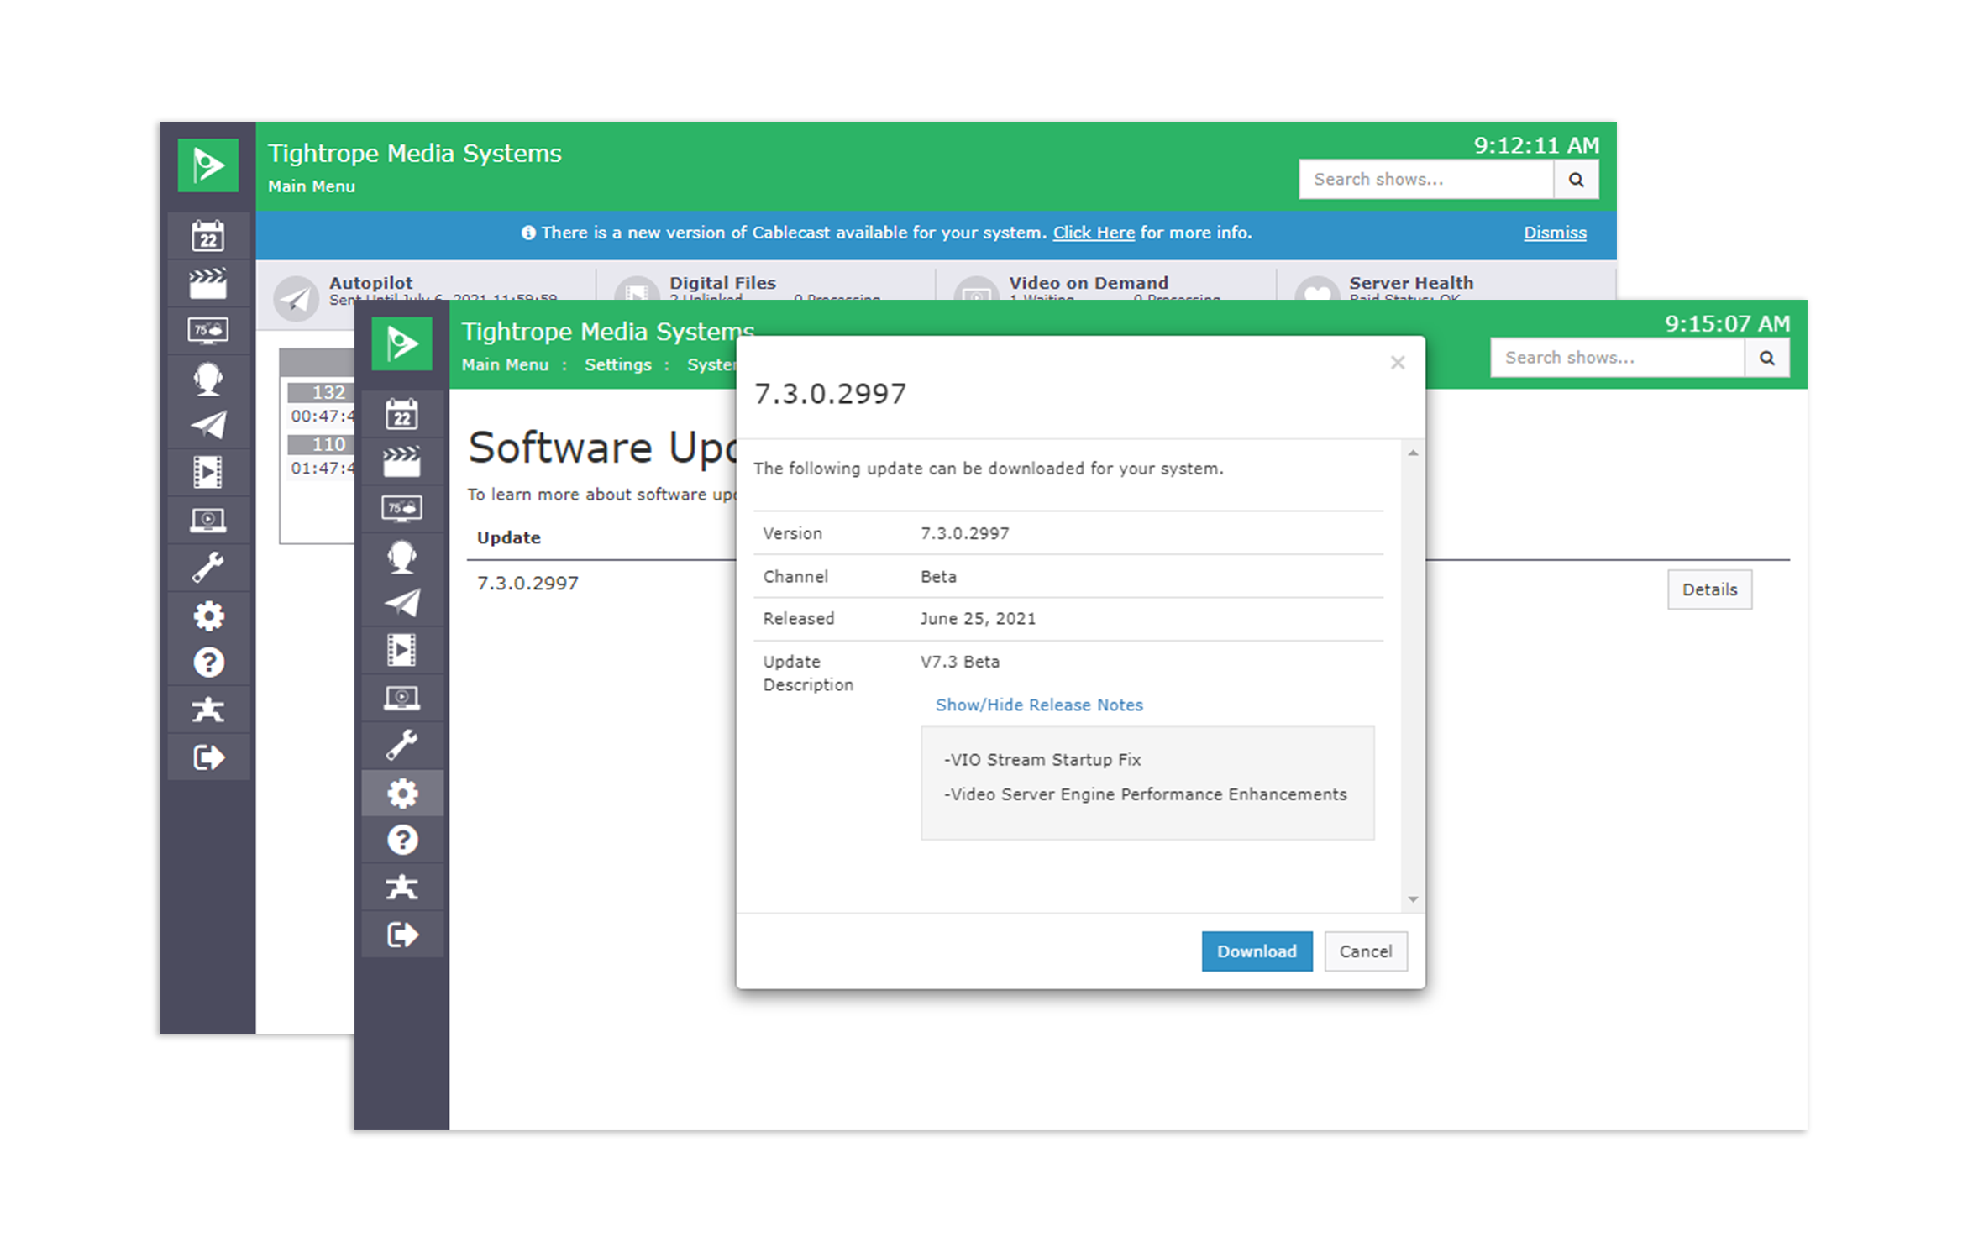Open wrench tools icon in back window sidebar
The image size is (1968, 1252).
point(208,568)
